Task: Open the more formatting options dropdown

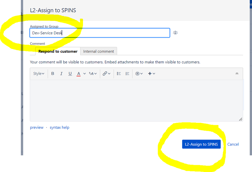Action: pos(93,74)
